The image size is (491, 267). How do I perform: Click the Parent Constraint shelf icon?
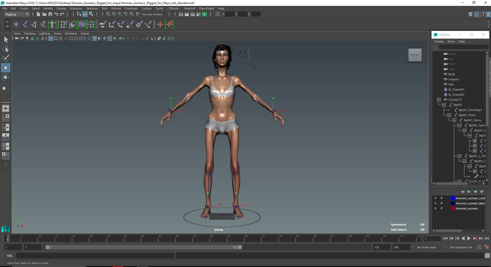click(x=103, y=25)
